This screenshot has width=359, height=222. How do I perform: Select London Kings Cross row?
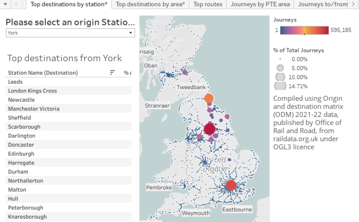(x=32, y=90)
